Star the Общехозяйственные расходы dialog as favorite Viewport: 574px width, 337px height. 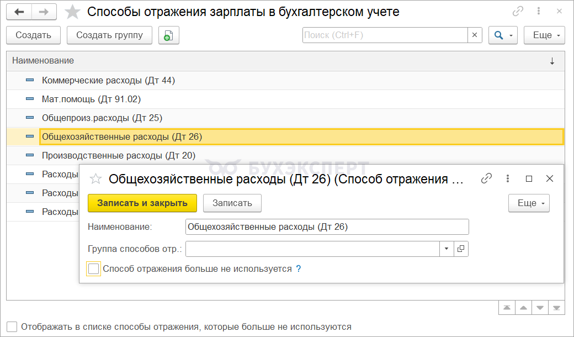coord(96,178)
